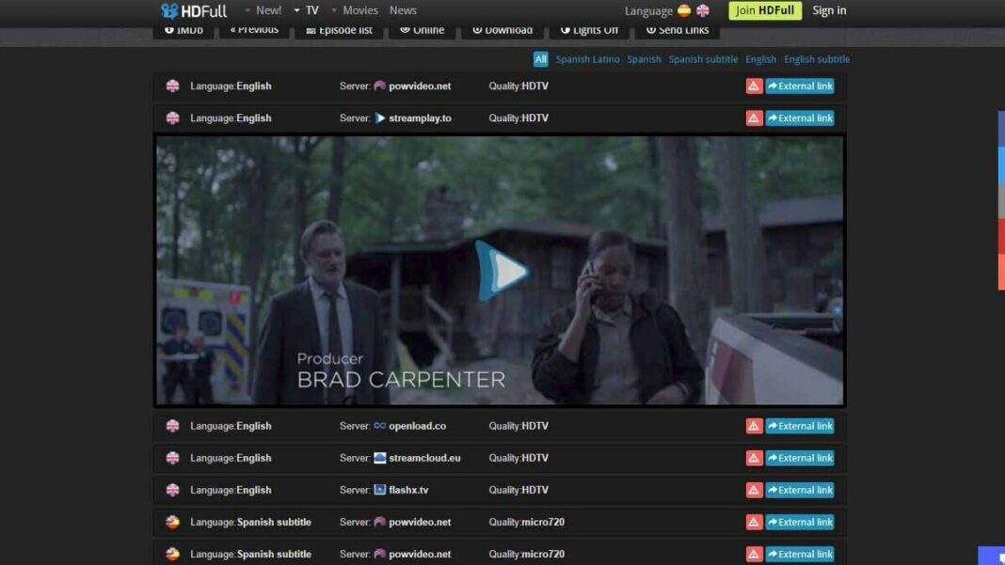
Task: Click the streamplay.to server icon
Action: tap(380, 118)
